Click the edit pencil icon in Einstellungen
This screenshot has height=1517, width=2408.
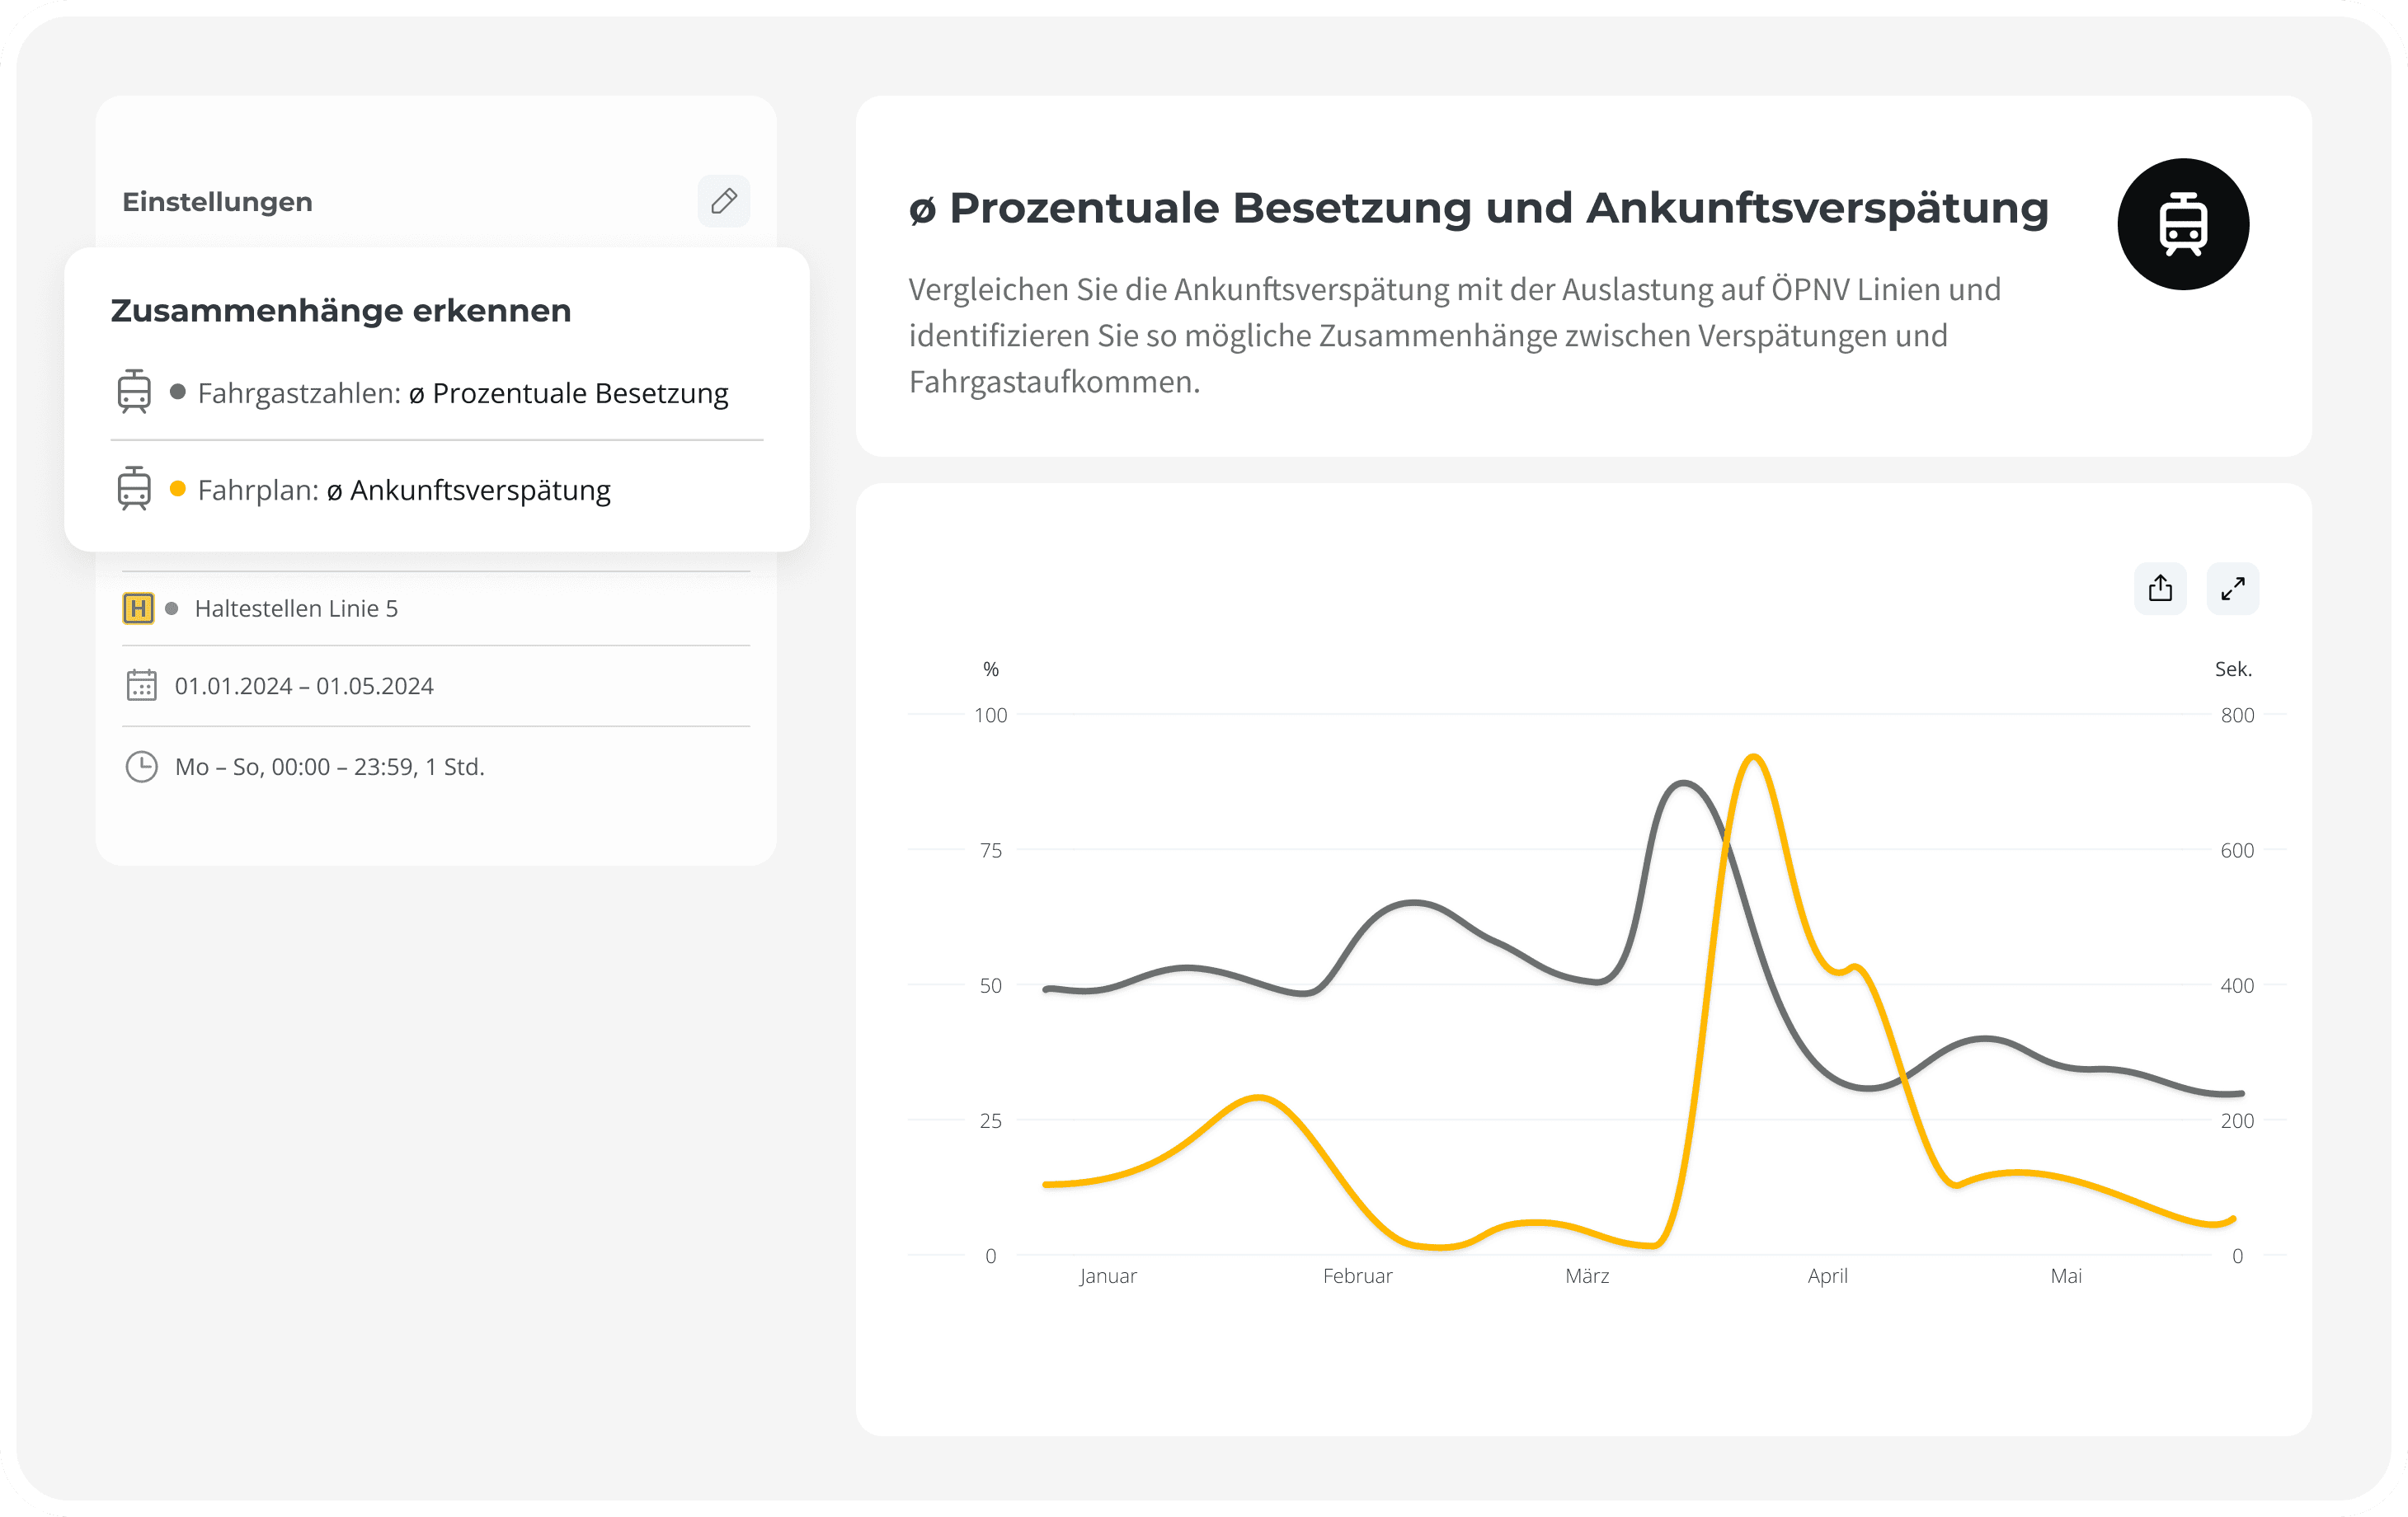[723, 201]
